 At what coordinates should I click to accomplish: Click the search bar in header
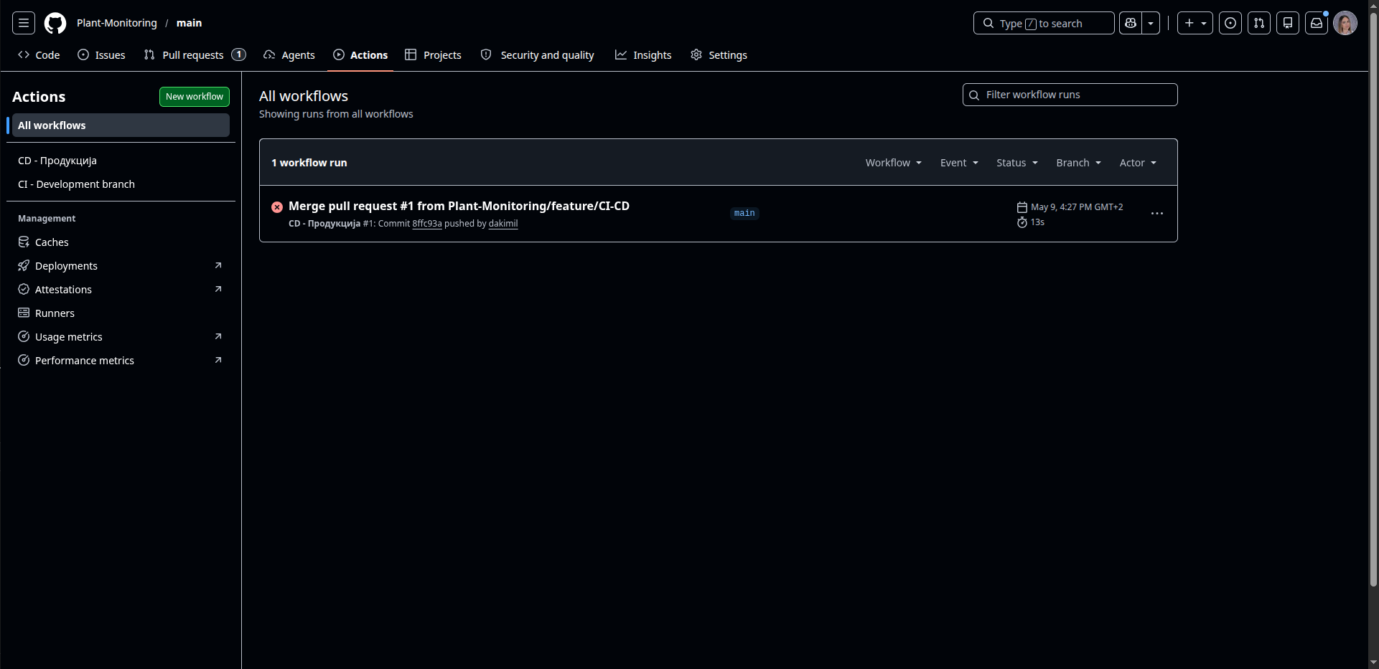pos(1044,23)
